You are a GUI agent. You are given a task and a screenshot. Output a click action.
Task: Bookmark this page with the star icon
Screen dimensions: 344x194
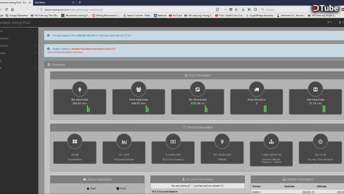(236, 10)
